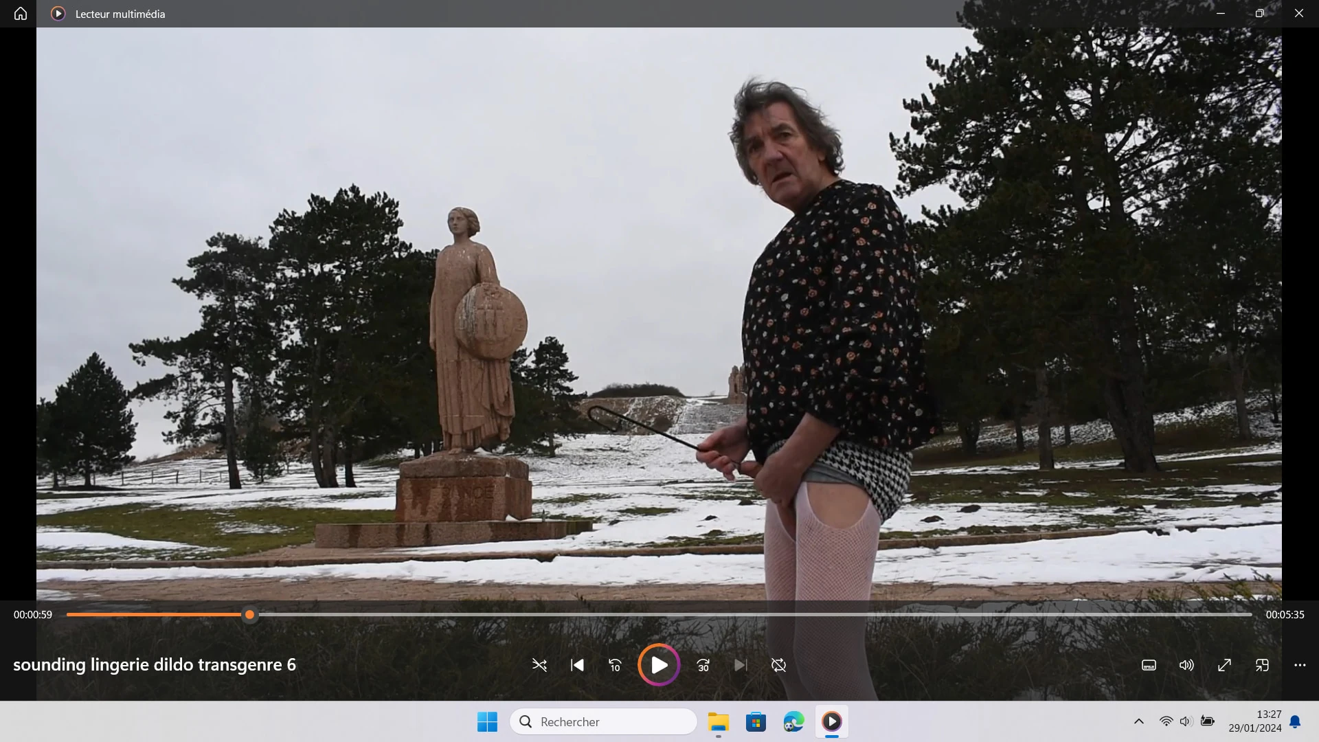
Task: Click Media Player taskbar icon
Action: [831, 721]
